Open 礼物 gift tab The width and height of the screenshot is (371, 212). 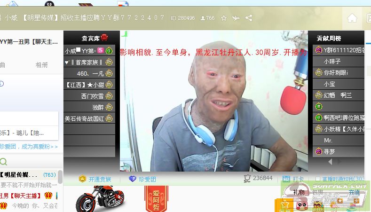pyautogui.click(x=299, y=192)
